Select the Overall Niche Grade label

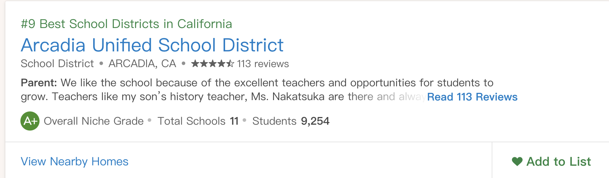tap(94, 121)
